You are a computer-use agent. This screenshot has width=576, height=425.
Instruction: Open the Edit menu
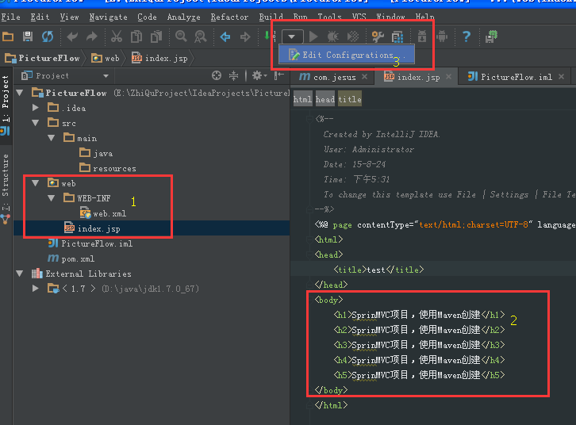40,17
